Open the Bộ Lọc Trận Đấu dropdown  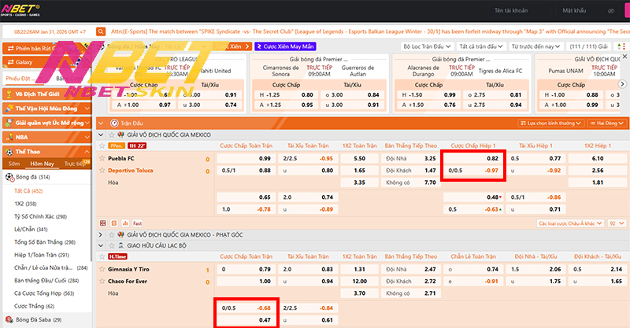click(426, 47)
